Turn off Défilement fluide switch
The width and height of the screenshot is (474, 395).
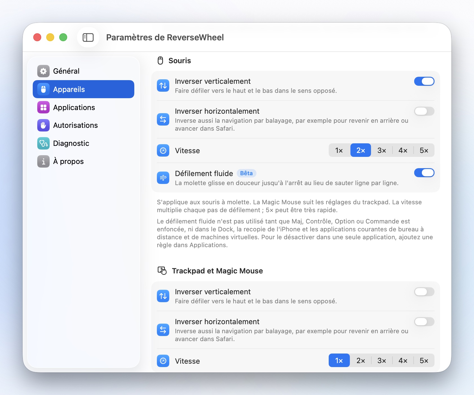pyautogui.click(x=424, y=173)
